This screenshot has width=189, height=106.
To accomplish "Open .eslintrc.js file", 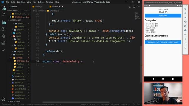I will click(19, 83).
